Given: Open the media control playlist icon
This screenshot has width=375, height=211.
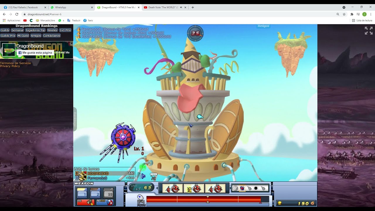Looking at the screenshot, I should pyautogui.click(x=358, y=14).
